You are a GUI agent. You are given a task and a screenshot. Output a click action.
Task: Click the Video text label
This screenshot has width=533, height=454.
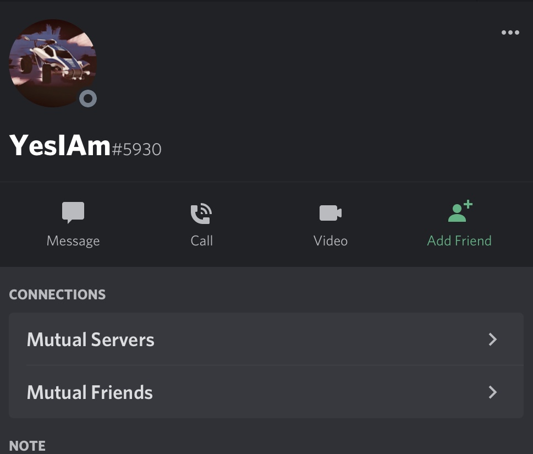click(331, 241)
